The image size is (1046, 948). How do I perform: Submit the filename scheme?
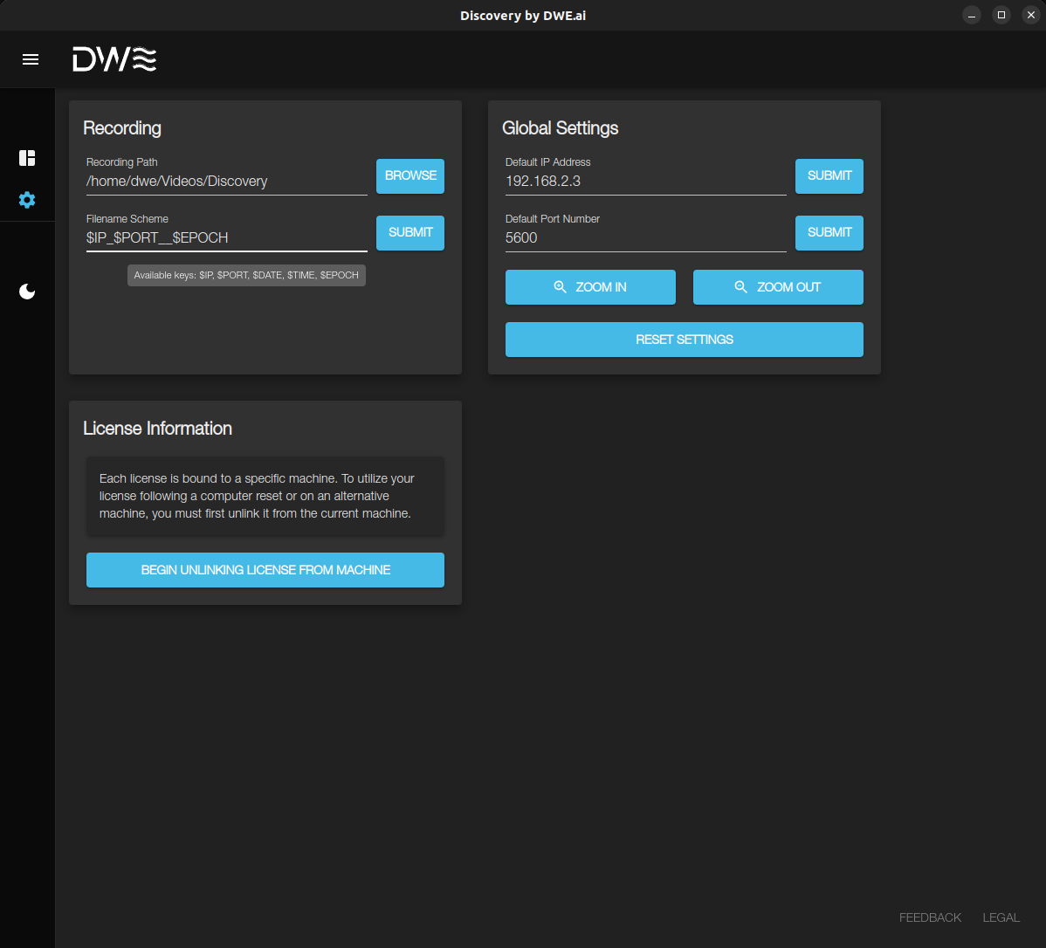[x=410, y=233]
